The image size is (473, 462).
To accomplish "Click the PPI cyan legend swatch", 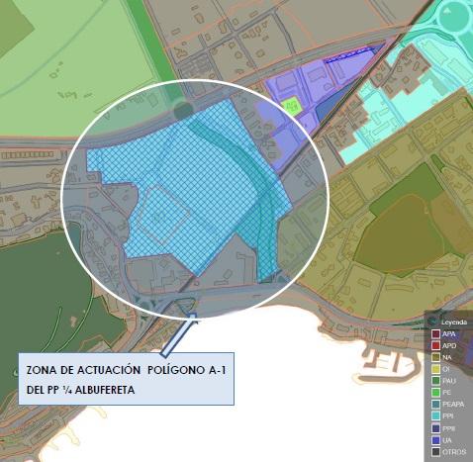I will 435,416.
